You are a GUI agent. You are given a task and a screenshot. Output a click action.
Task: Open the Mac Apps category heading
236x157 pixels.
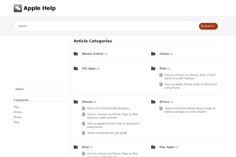167,147
